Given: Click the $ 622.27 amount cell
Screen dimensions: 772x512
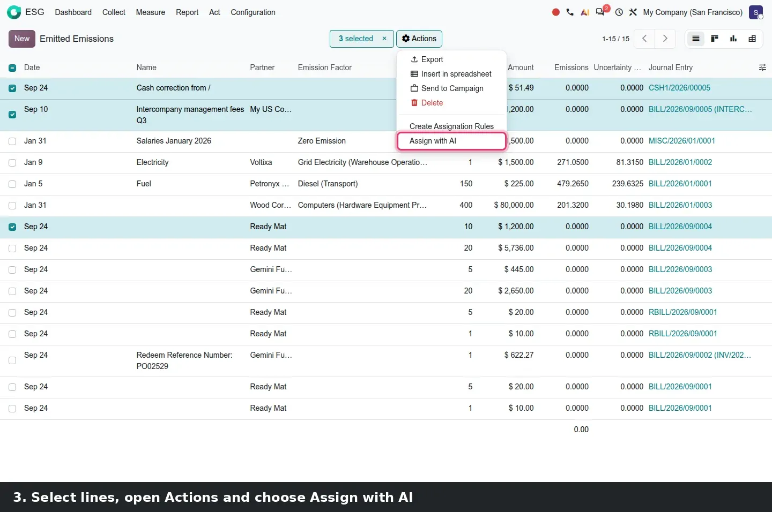Looking at the screenshot, I should tap(519, 355).
